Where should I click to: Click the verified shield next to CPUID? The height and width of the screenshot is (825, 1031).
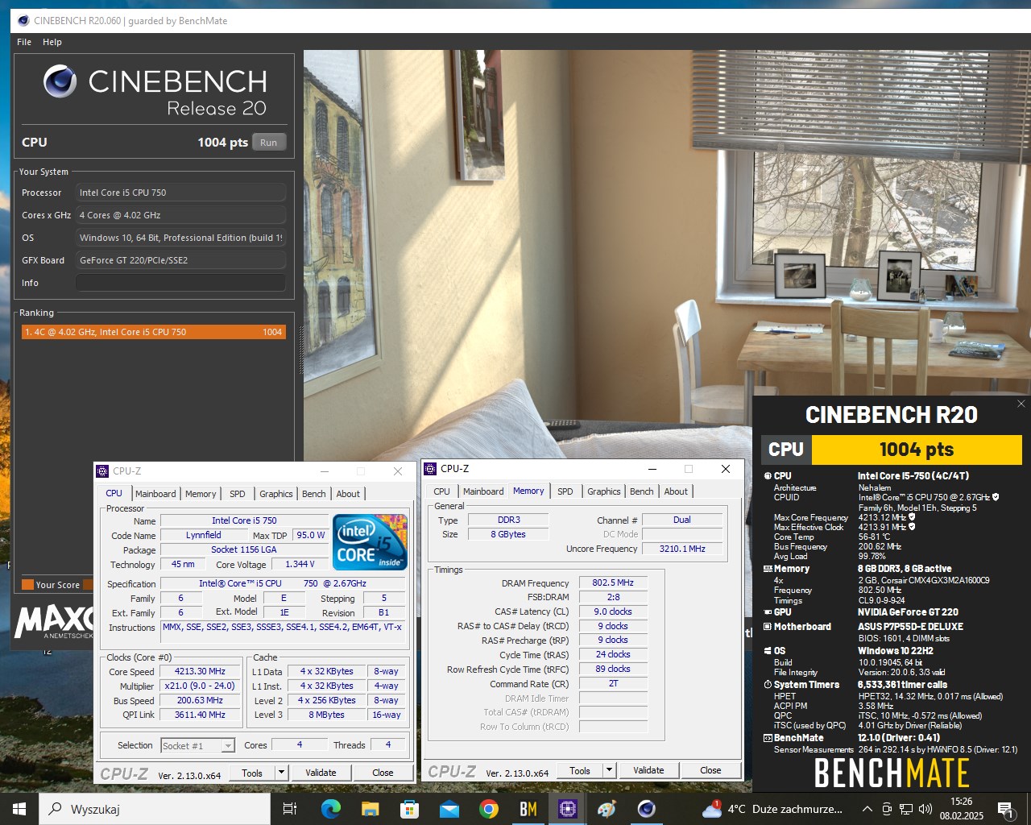point(996,497)
